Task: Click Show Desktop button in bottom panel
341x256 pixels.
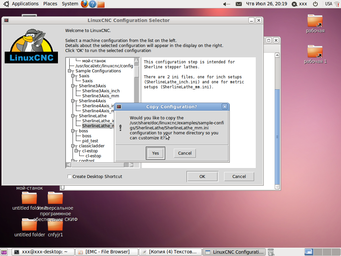Action: click(x=4, y=252)
